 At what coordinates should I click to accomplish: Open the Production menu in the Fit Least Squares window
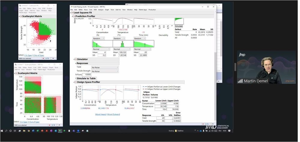(152, 10)
